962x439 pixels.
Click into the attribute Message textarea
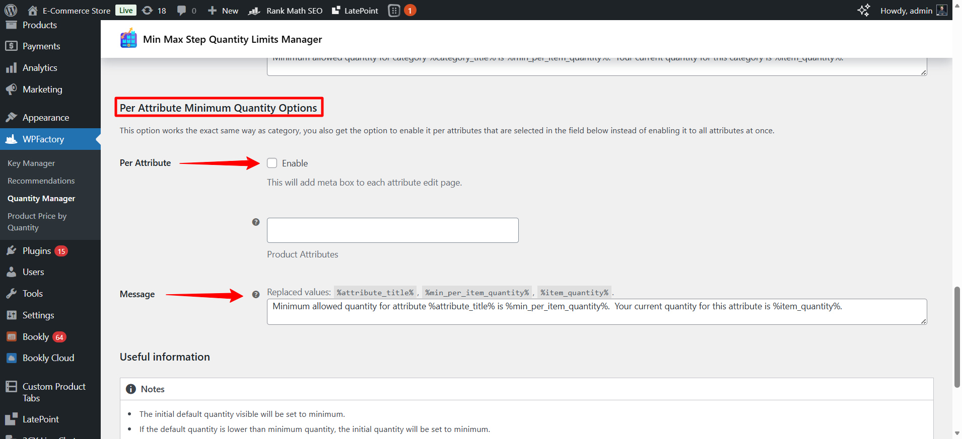point(597,312)
